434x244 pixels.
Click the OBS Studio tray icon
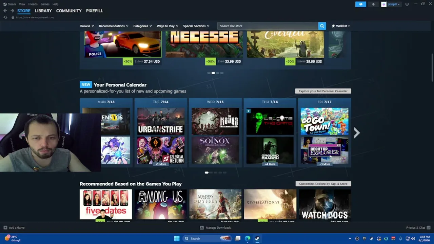click(x=357, y=239)
